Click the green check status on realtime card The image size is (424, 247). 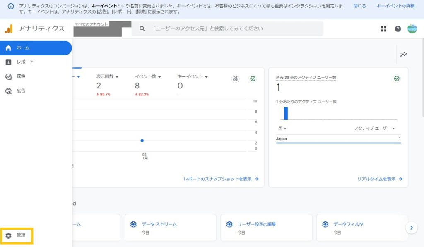397,78
